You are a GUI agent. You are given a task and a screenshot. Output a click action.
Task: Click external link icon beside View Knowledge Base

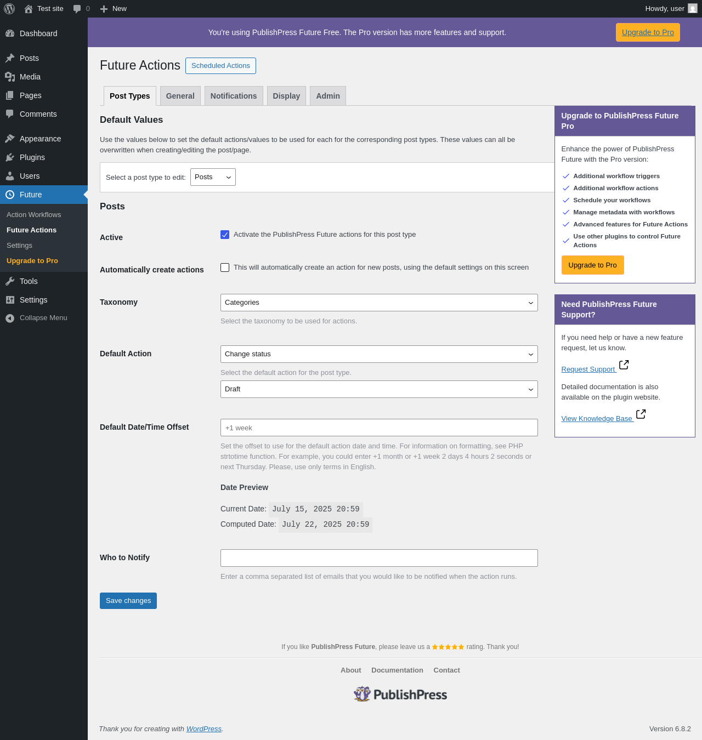[x=641, y=414]
